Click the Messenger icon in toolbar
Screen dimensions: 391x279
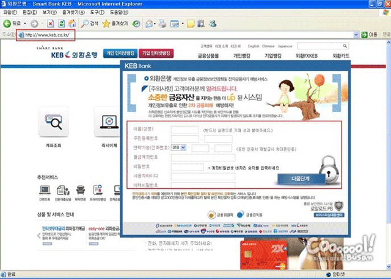coord(213,24)
